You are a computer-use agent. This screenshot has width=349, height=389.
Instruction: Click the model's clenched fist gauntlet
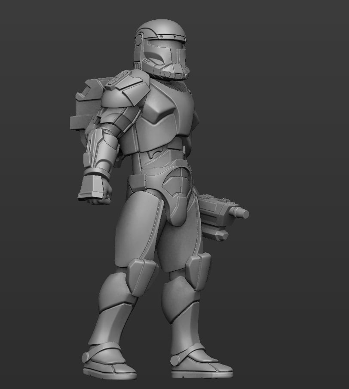coord(94,190)
